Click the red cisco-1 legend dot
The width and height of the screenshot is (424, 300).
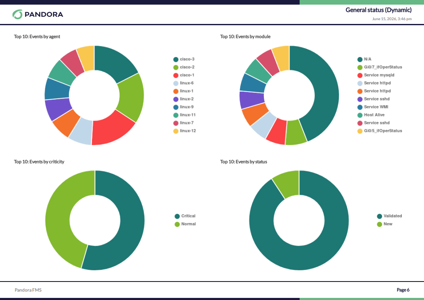[x=176, y=75]
